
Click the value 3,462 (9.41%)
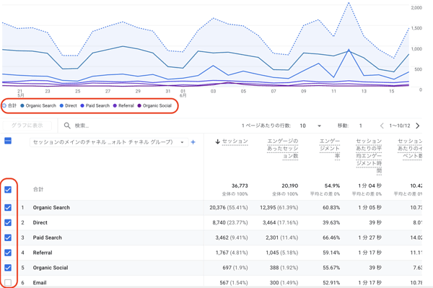(x=232, y=237)
